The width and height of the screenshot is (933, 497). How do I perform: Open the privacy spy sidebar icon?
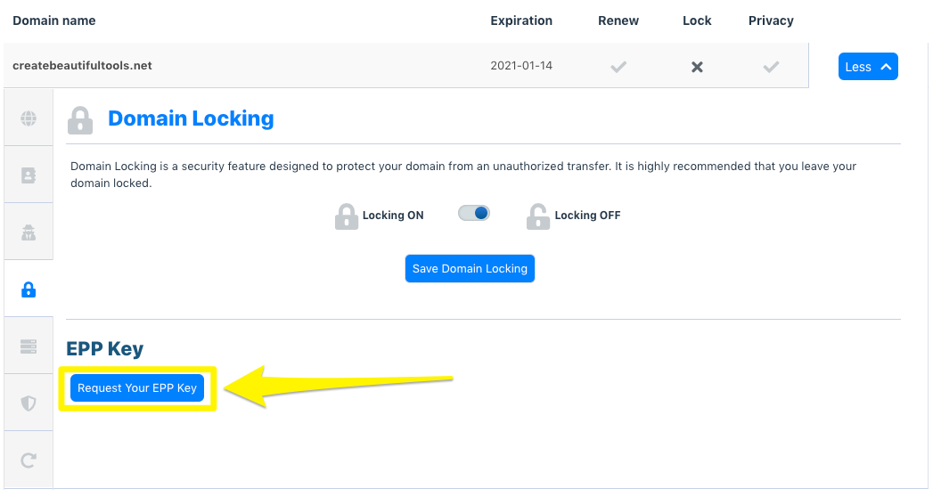coord(29,232)
